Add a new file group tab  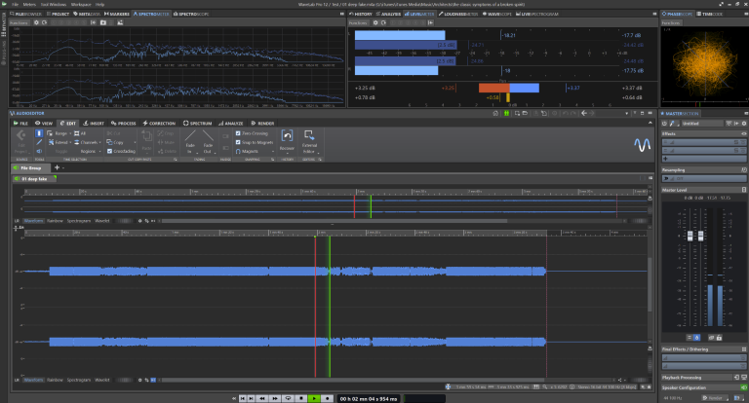[57, 167]
